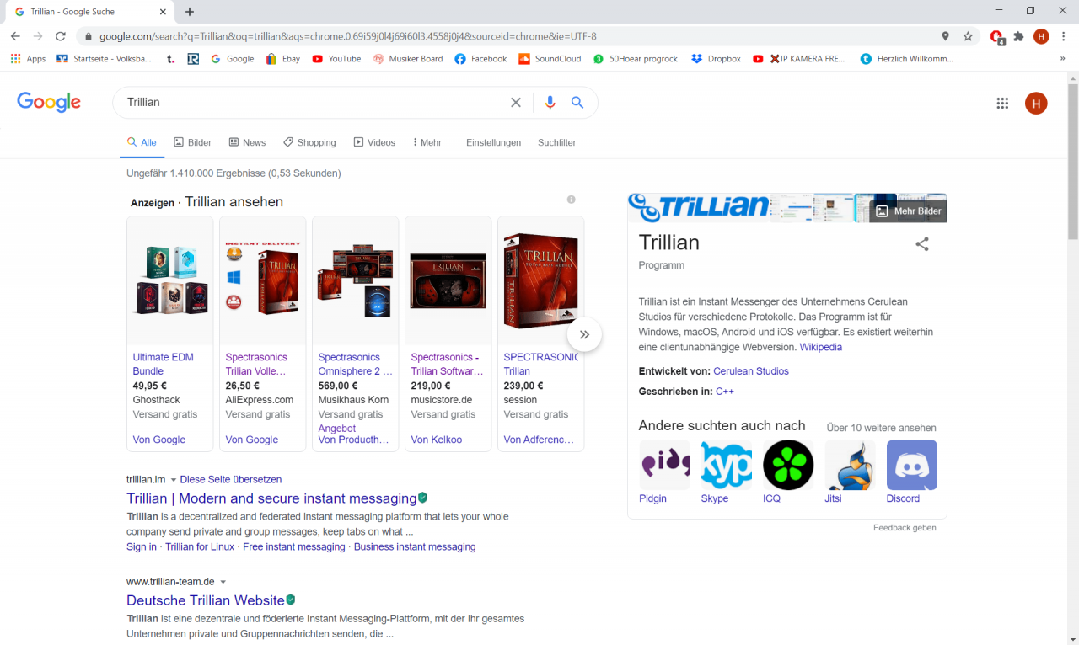Select the Alle results tab

coord(142,142)
